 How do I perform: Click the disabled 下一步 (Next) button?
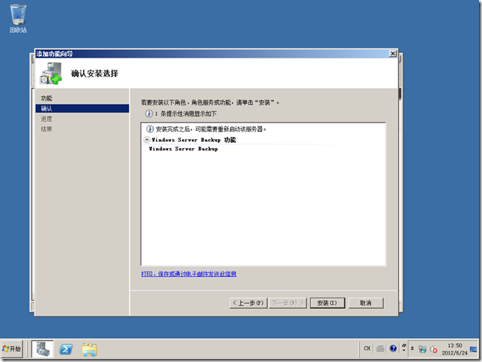coord(287,303)
